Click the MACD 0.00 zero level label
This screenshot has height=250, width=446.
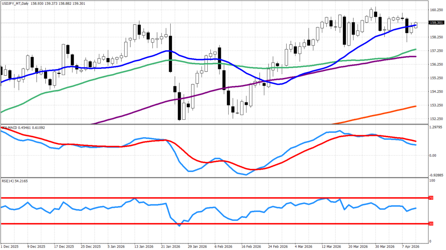click(x=433, y=155)
